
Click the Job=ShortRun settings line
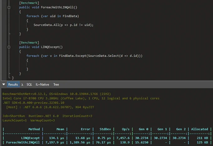point(47,116)
